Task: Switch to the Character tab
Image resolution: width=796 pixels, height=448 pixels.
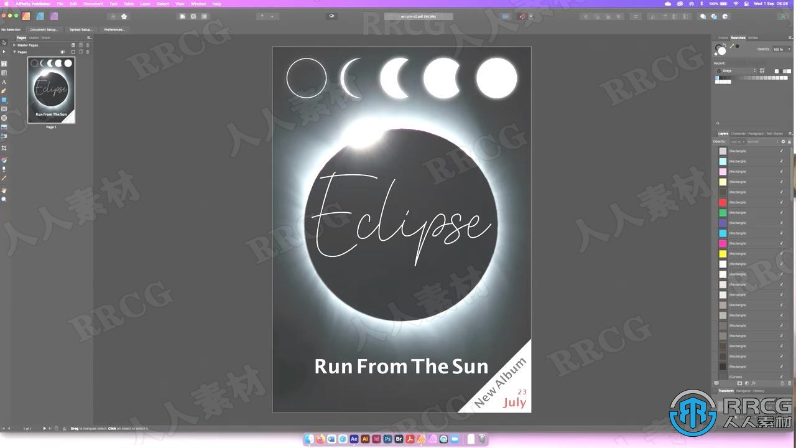Action: (738, 133)
